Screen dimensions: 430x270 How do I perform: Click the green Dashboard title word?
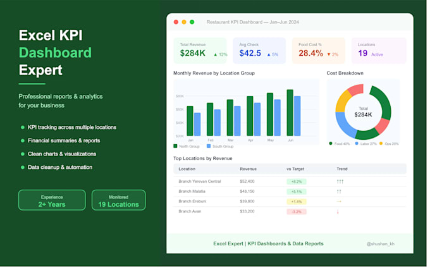coord(55,52)
